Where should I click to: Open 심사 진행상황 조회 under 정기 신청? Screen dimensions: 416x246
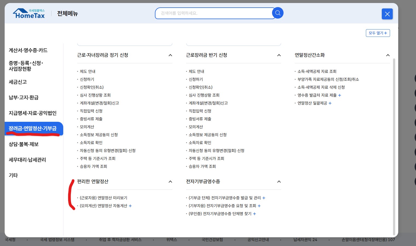95,95
